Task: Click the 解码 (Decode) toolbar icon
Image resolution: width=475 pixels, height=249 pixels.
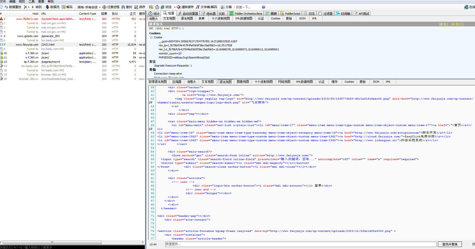Action: coord(64,7)
